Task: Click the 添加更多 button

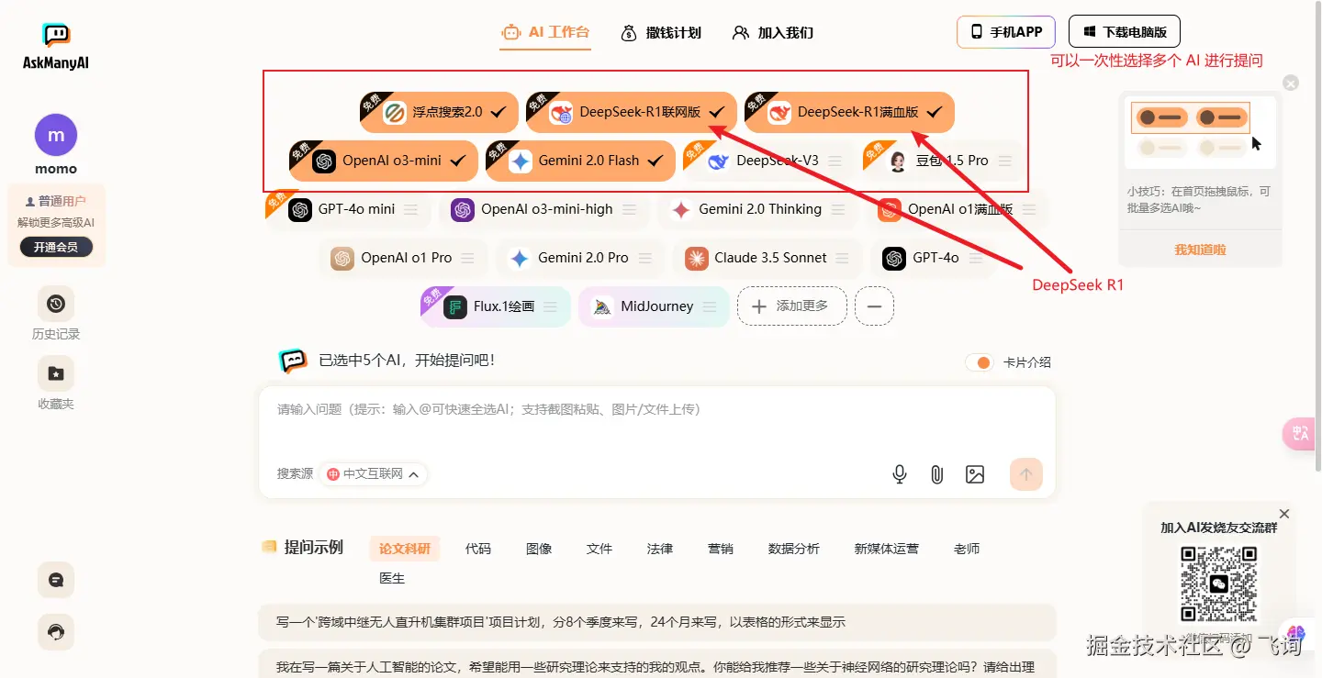Action: [791, 306]
